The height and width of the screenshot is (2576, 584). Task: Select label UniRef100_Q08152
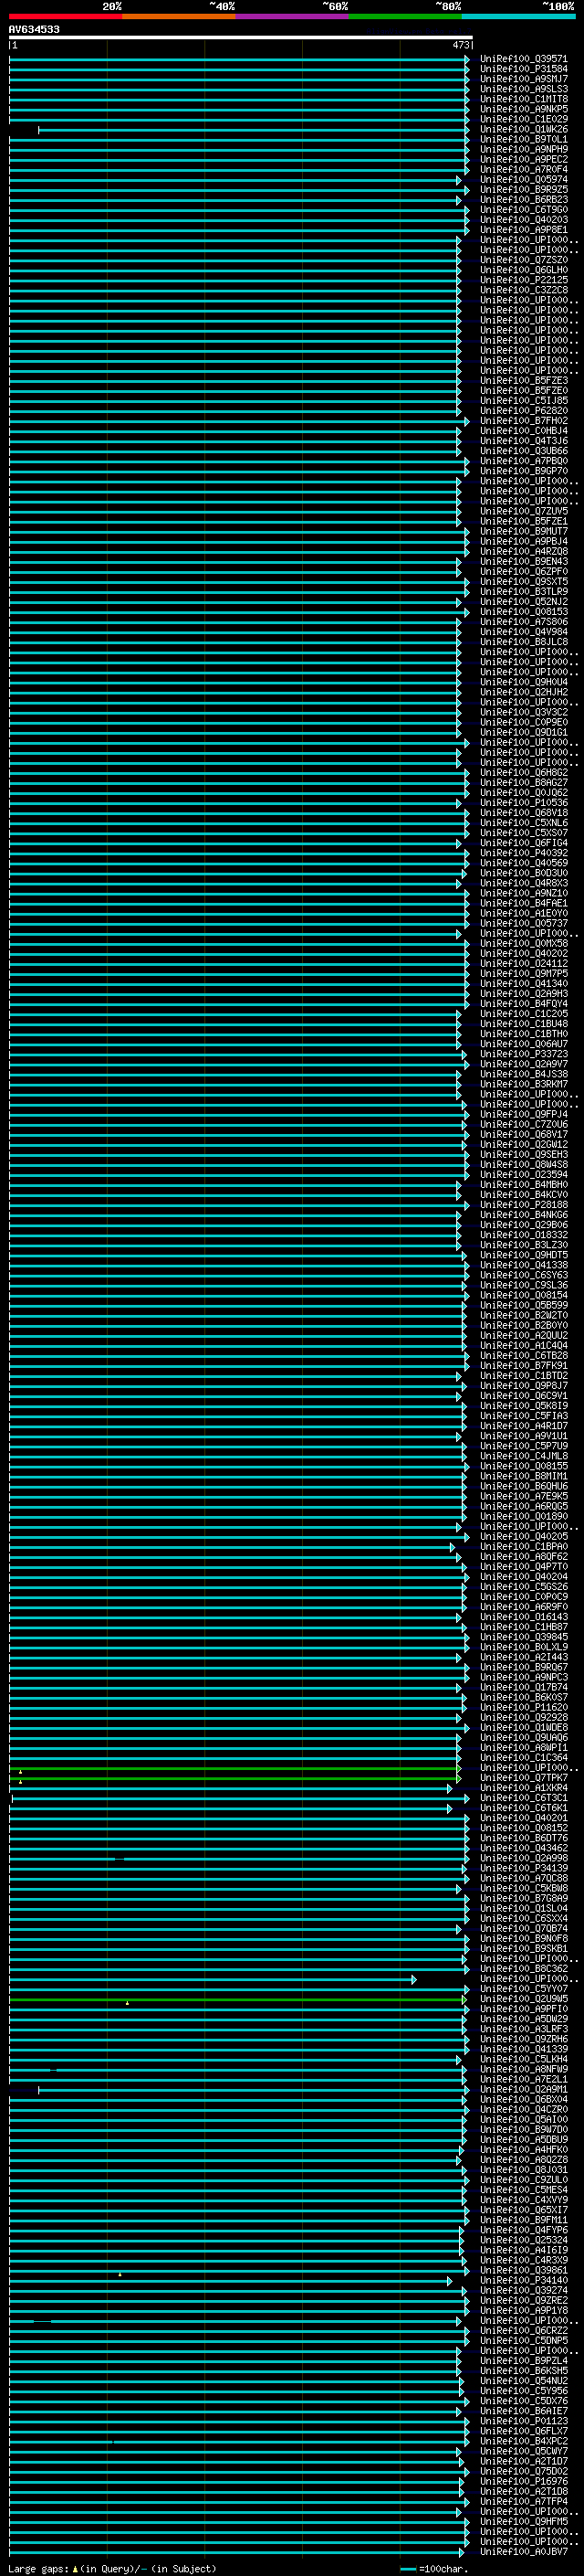523,1828
